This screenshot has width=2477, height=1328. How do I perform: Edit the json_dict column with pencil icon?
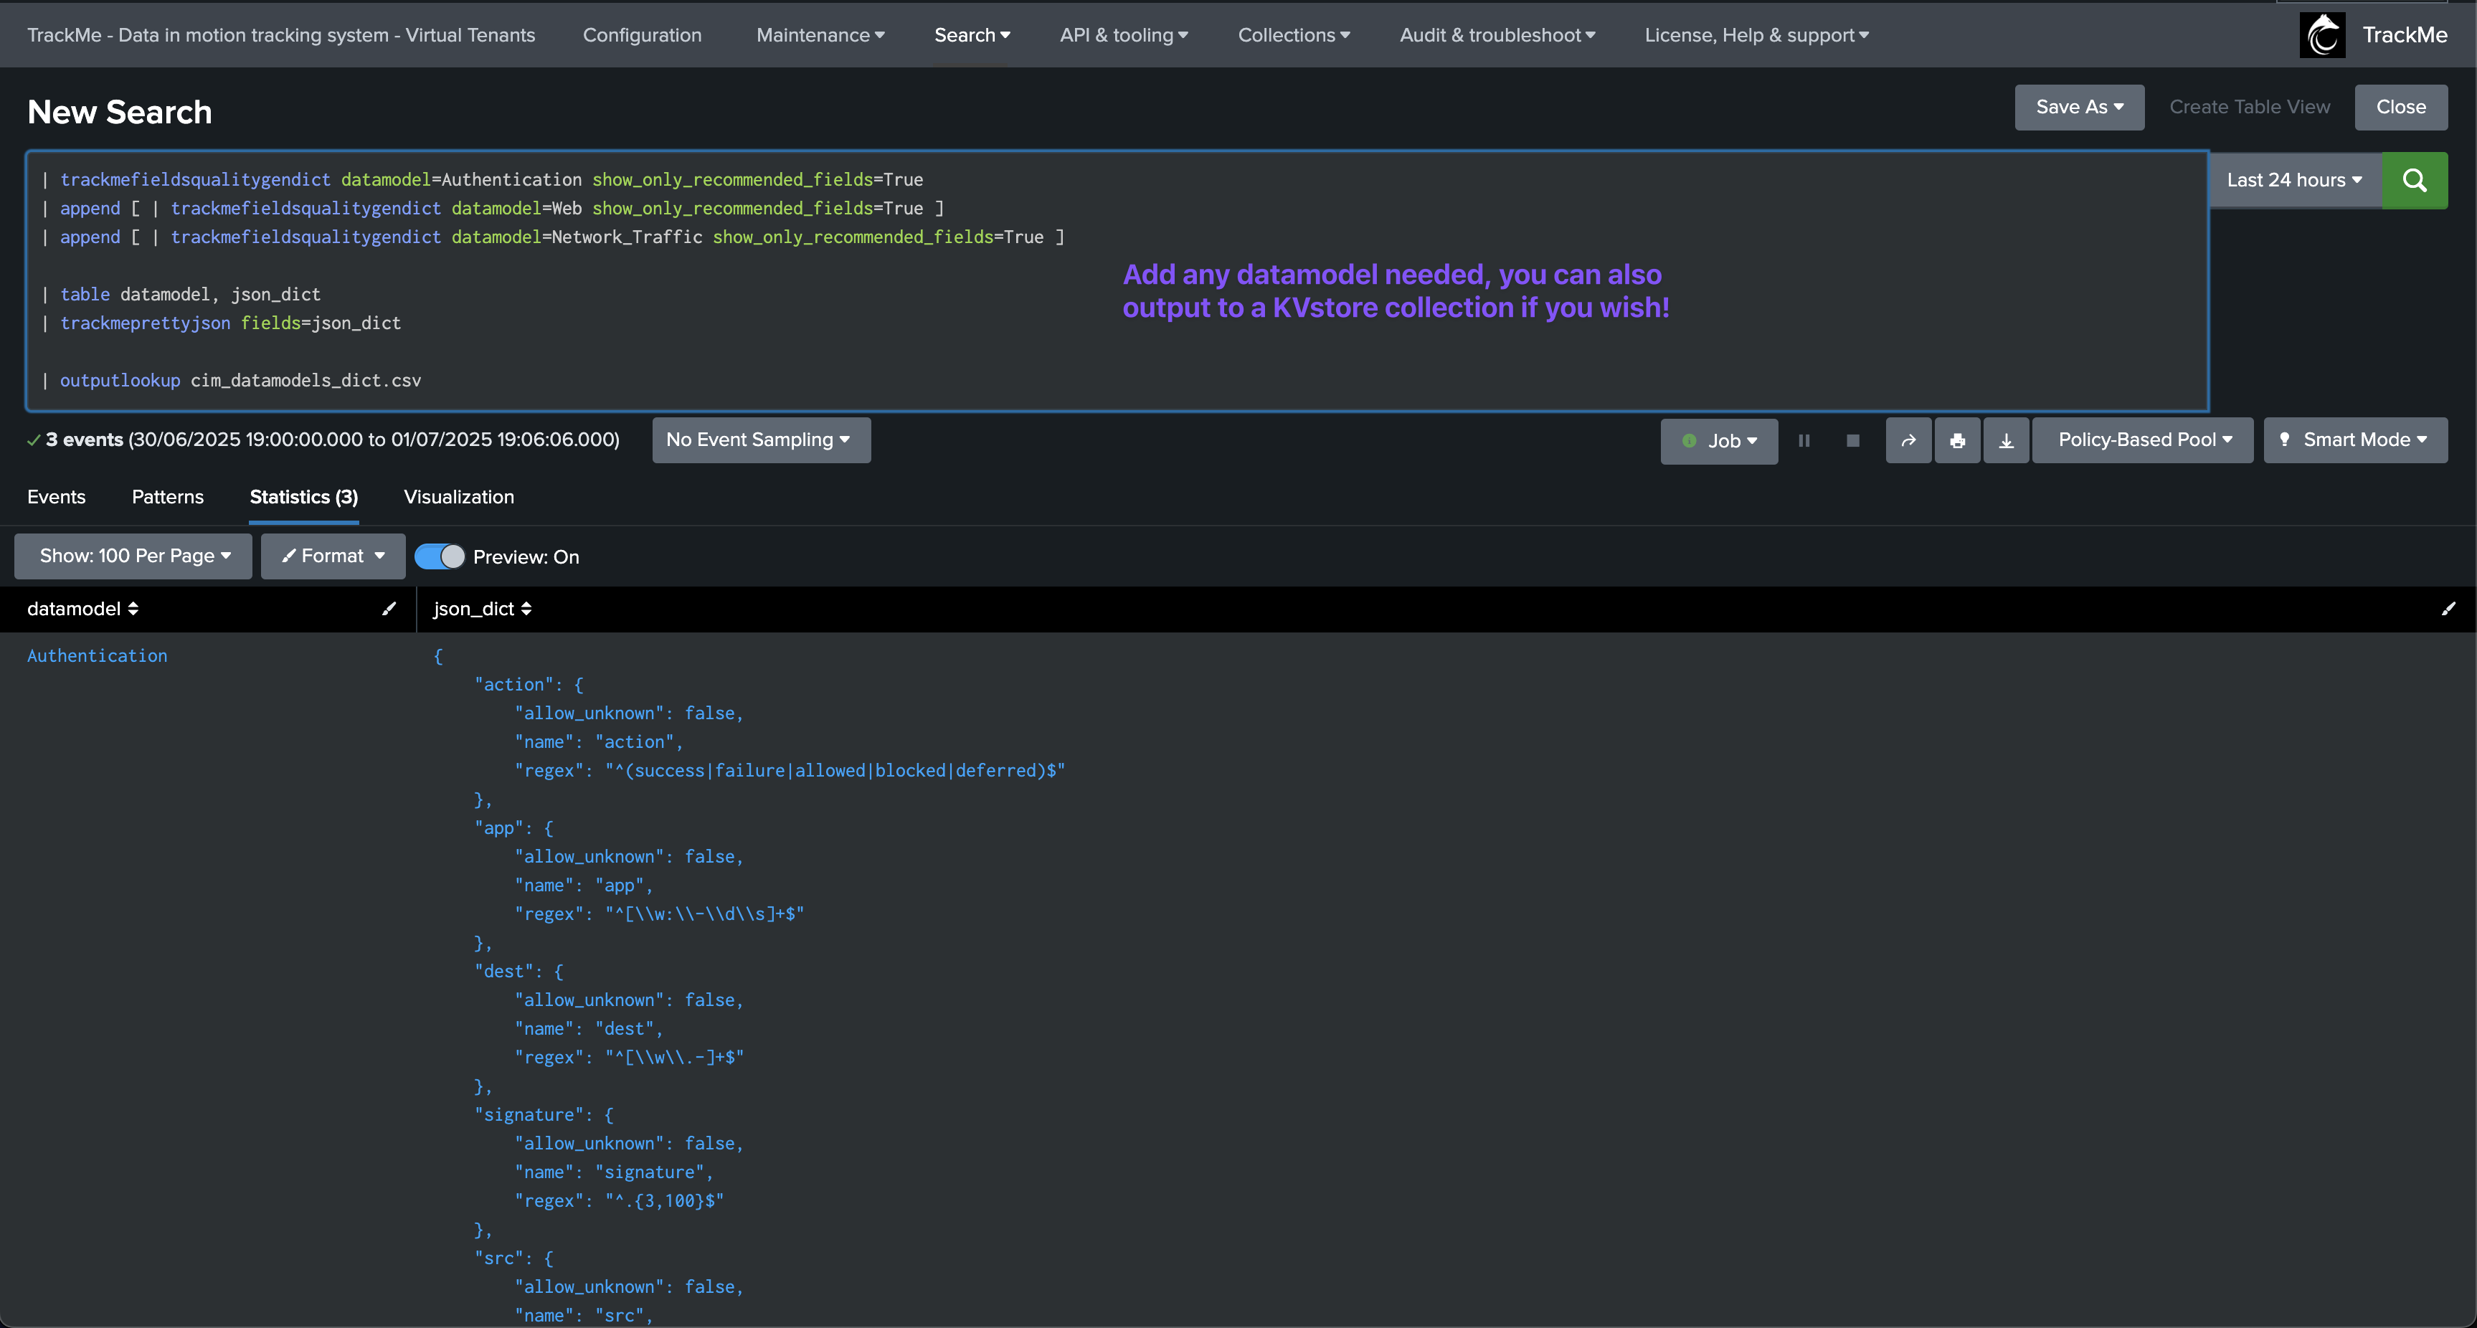point(2448,609)
